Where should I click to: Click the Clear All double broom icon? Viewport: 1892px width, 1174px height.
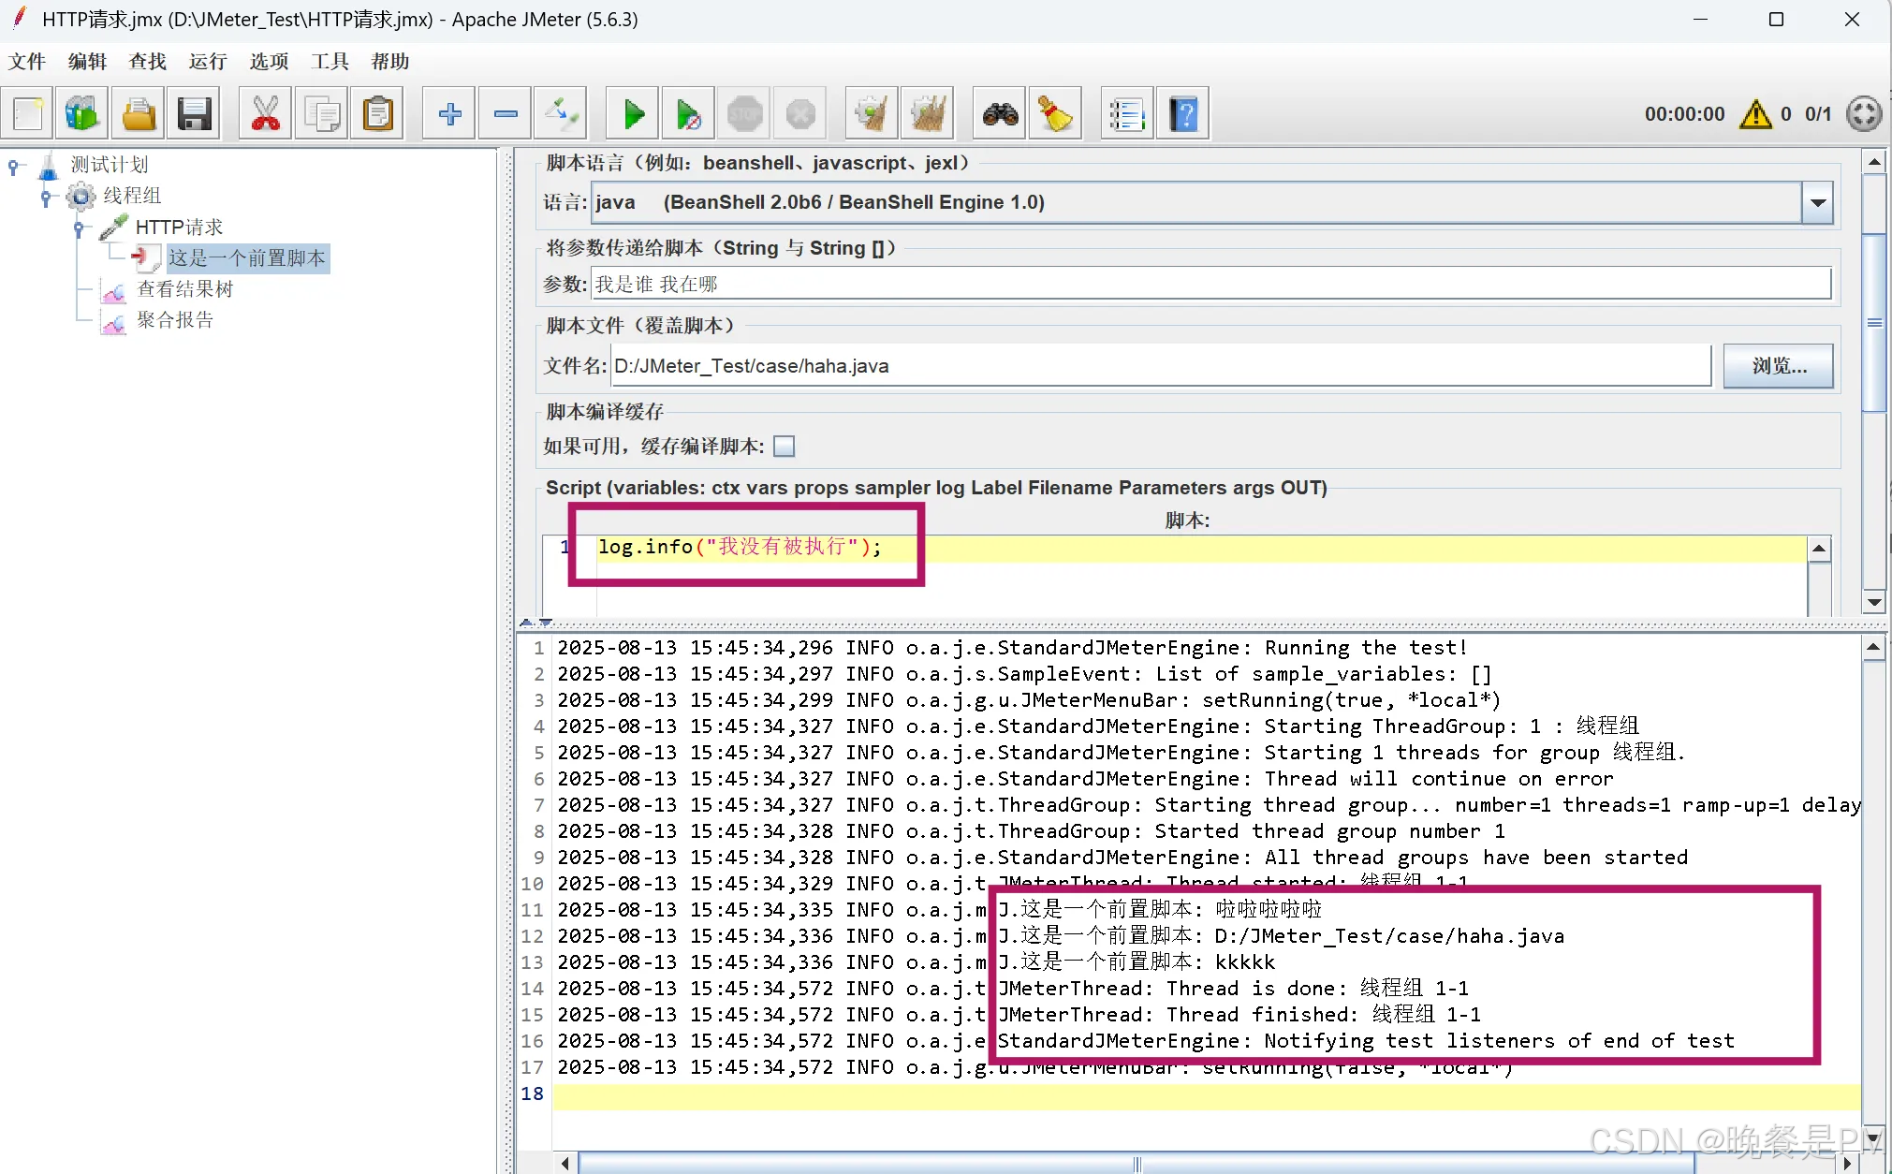[928, 114]
